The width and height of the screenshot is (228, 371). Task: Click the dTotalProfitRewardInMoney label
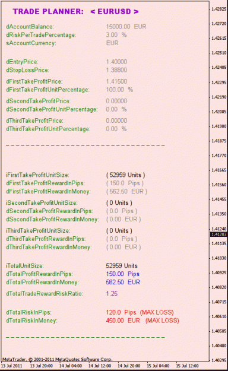pyautogui.click(x=42, y=283)
